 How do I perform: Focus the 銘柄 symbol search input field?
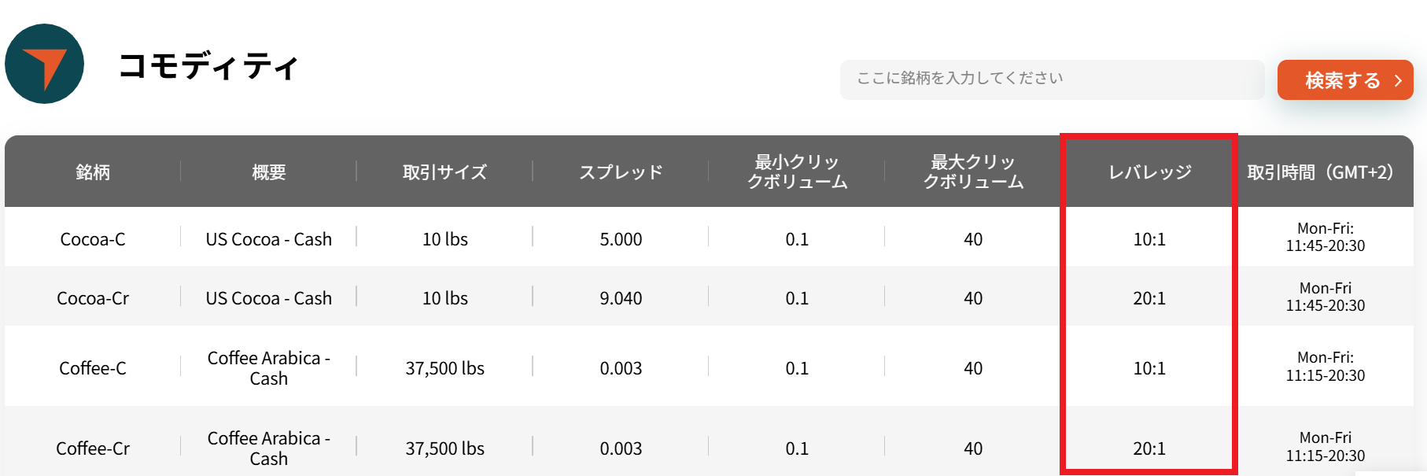click(x=1052, y=79)
